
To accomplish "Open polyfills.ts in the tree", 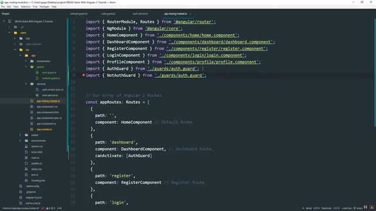I will pos(36,164).
